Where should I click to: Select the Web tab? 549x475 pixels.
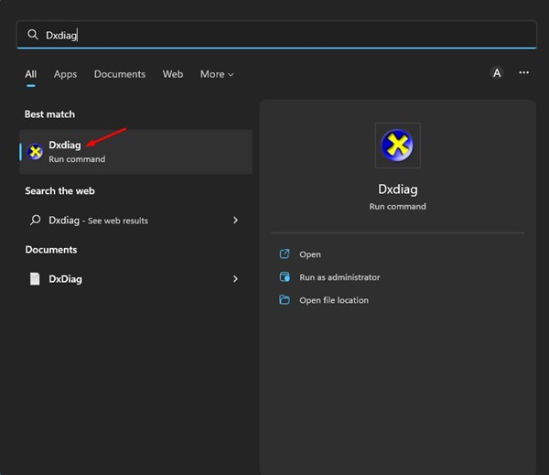pyautogui.click(x=173, y=74)
